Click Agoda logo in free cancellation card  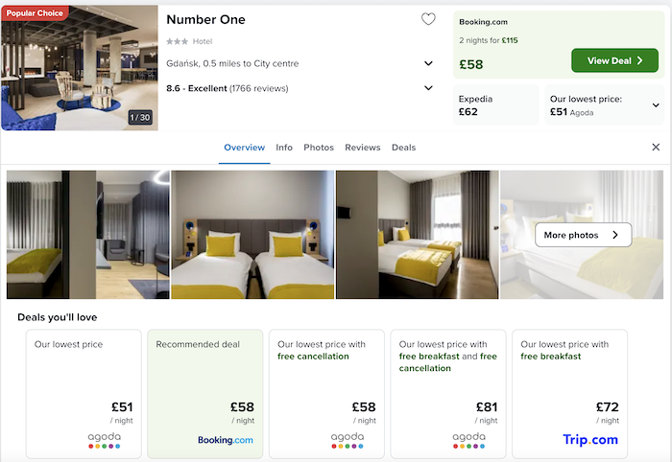347,439
